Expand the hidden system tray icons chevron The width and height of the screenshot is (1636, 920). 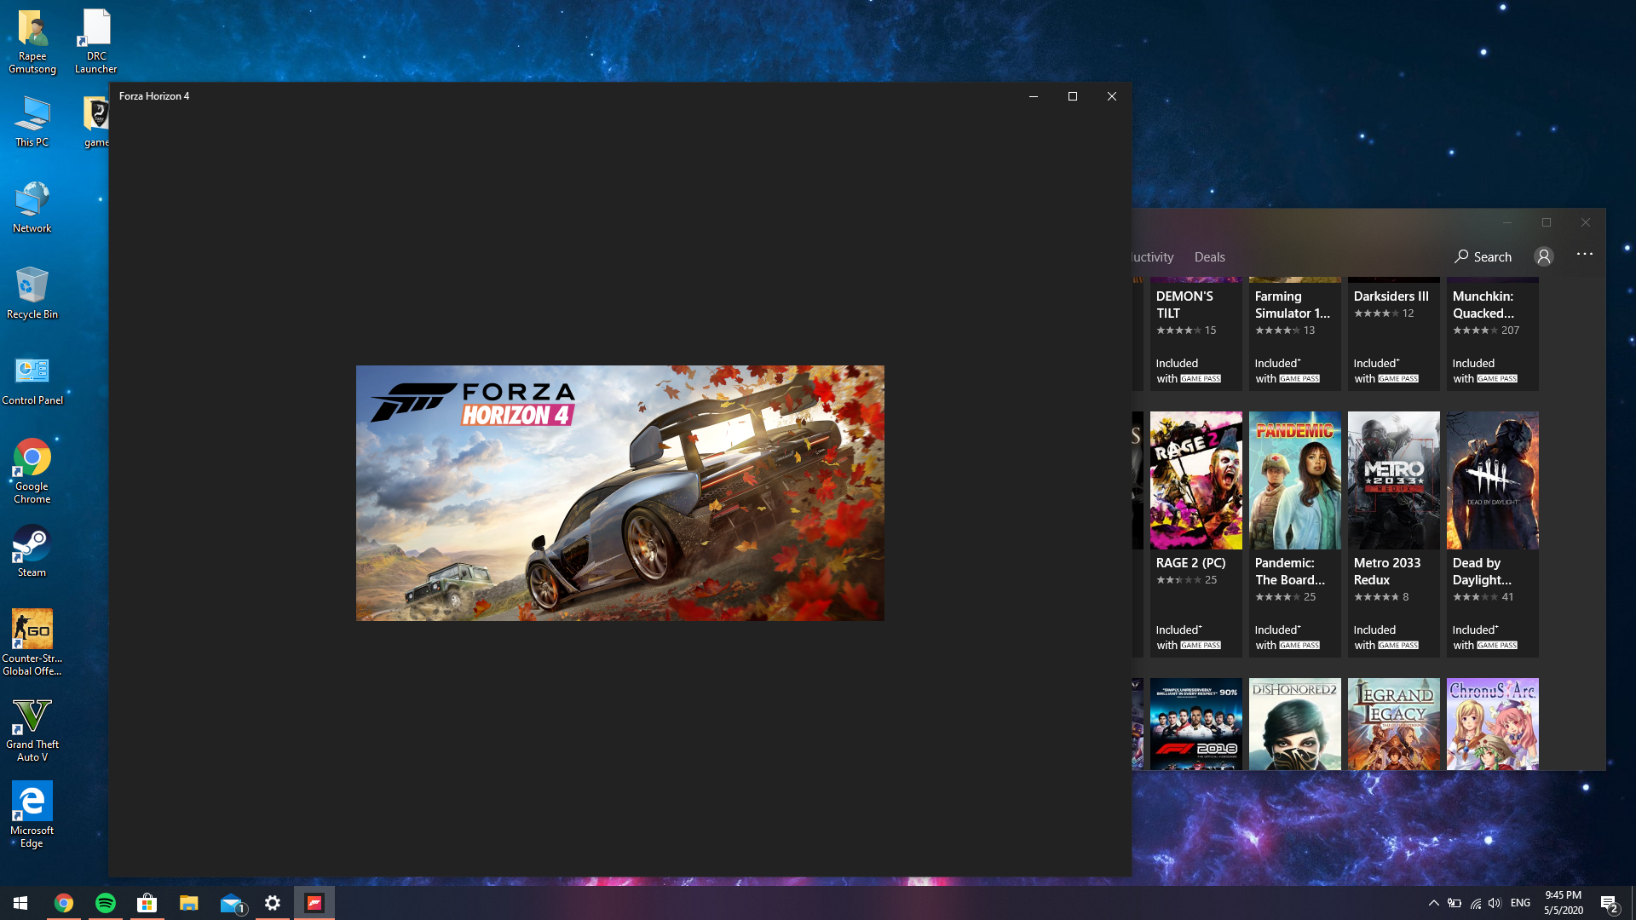pos(1433,903)
